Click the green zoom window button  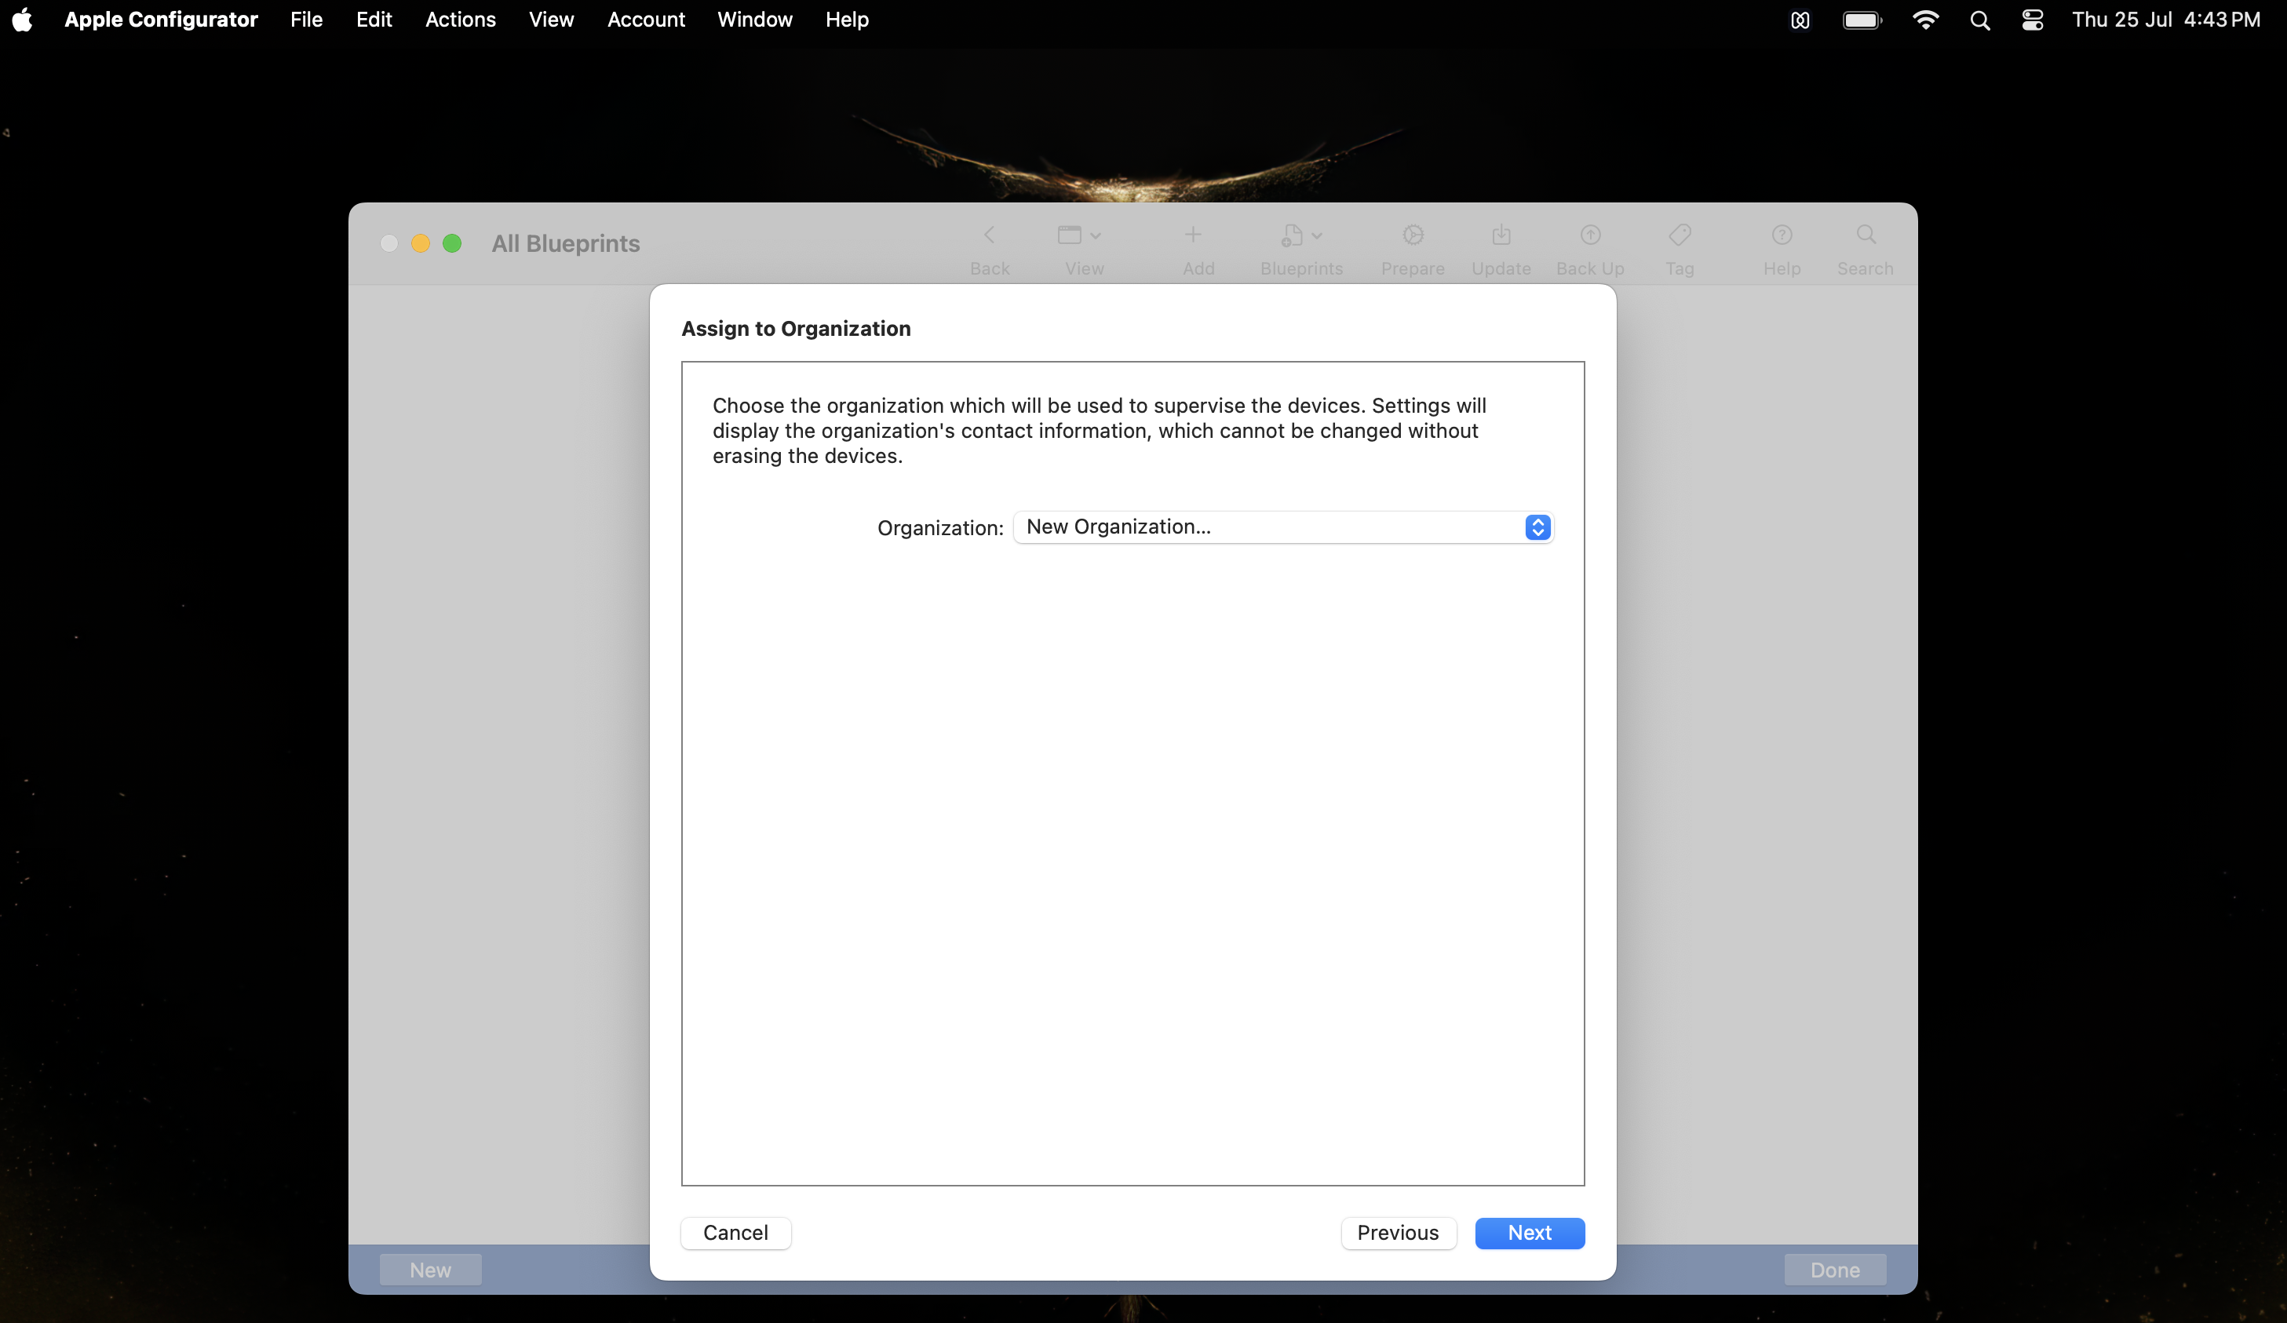click(x=452, y=243)
